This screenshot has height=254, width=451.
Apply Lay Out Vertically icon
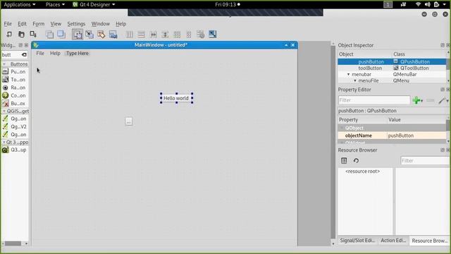pos(141,35)
